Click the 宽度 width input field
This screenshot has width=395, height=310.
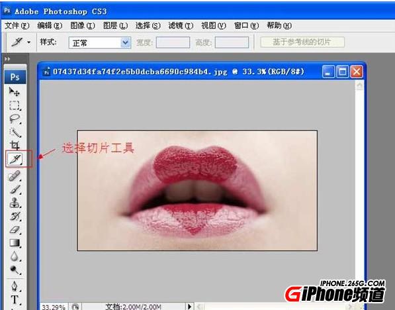[x=173, y=42]
